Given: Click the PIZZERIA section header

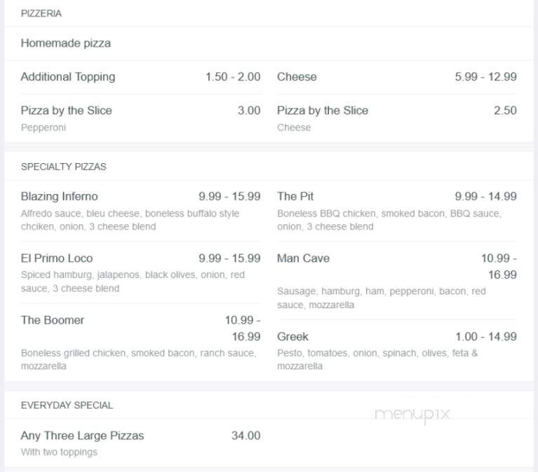Looking at the screenshot, I should pos(41,13).
